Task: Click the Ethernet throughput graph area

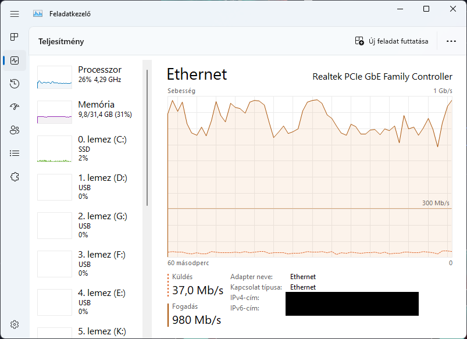Action: pos(310,177)
